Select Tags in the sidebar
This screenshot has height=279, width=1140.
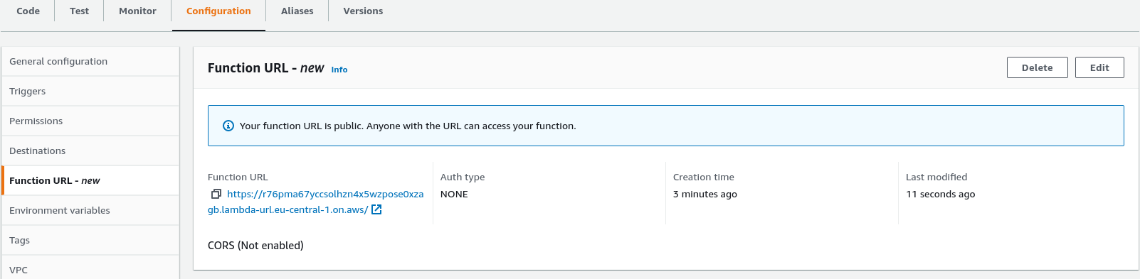point(90,240)
